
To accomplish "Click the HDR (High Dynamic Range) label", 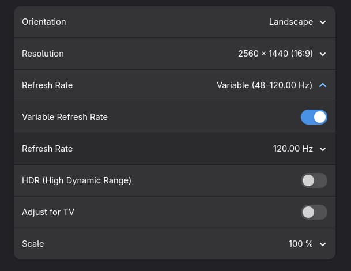I will 77,180.
